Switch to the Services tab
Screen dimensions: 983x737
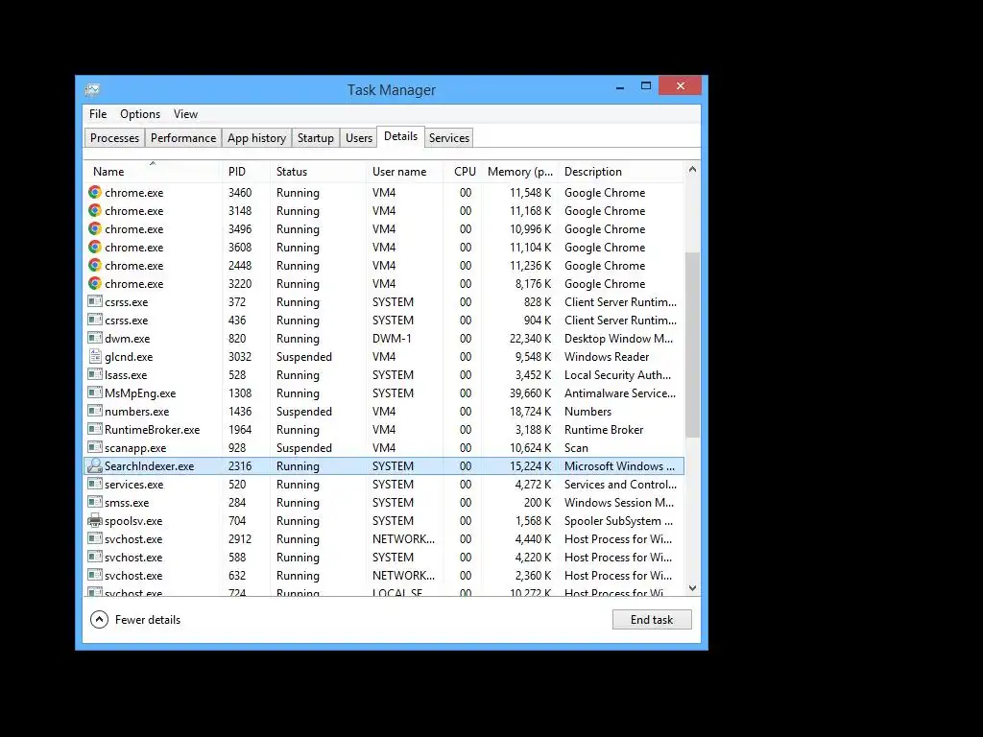tap(449, 138)
